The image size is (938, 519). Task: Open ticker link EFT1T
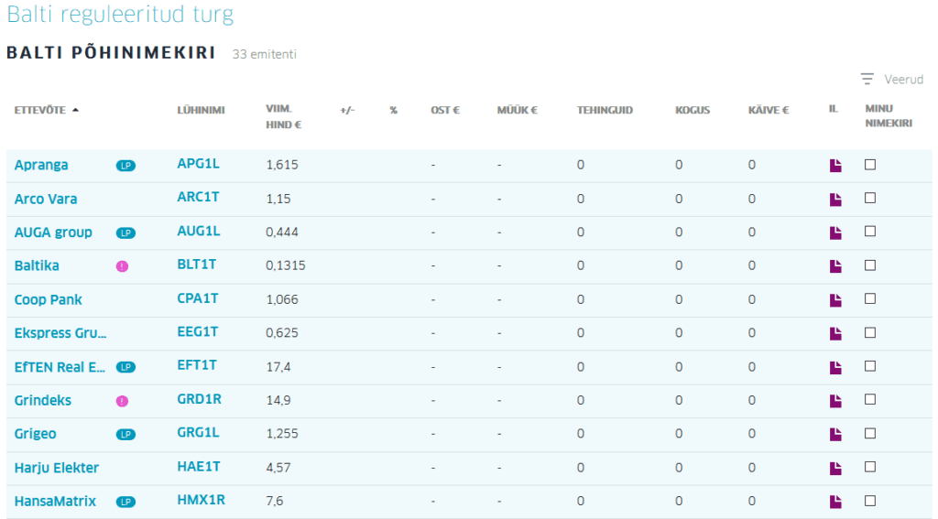click(x=197, y=365)
